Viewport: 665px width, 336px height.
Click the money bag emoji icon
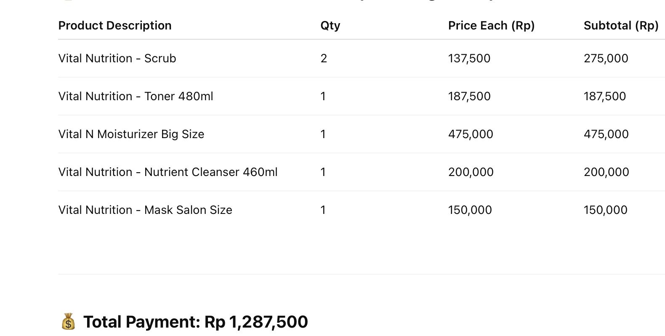[x=68, y=322]
